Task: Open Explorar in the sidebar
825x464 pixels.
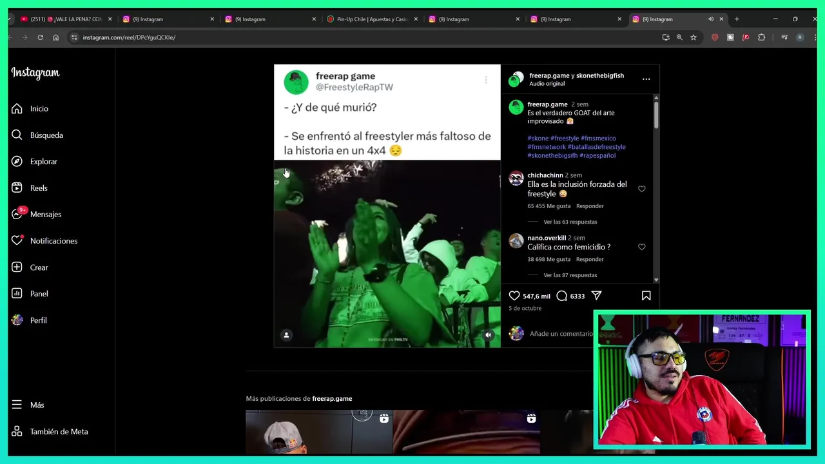Action: coord(34,162)
